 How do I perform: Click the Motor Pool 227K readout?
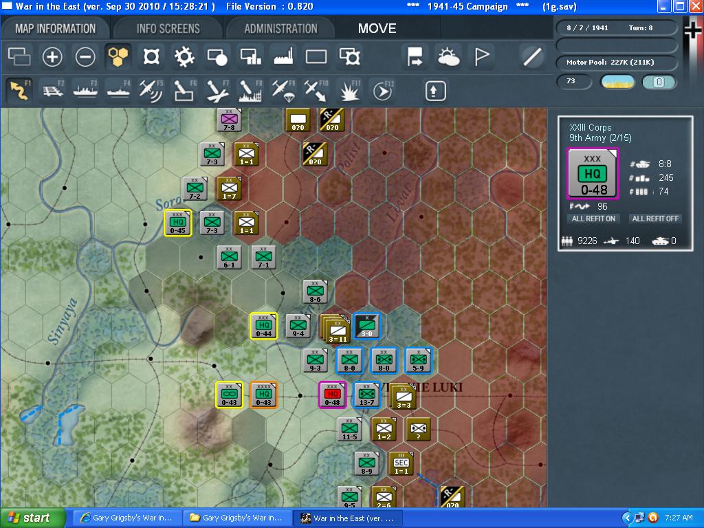[x=616, y=63]
